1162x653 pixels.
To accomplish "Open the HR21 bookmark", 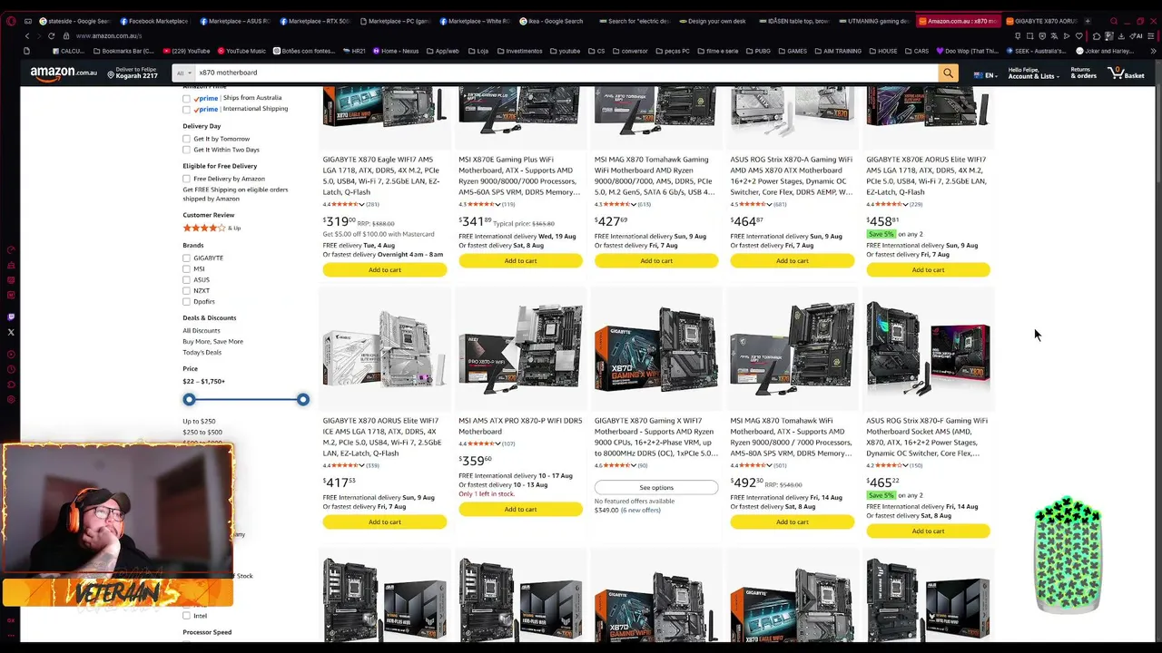I will pos(354,51).
